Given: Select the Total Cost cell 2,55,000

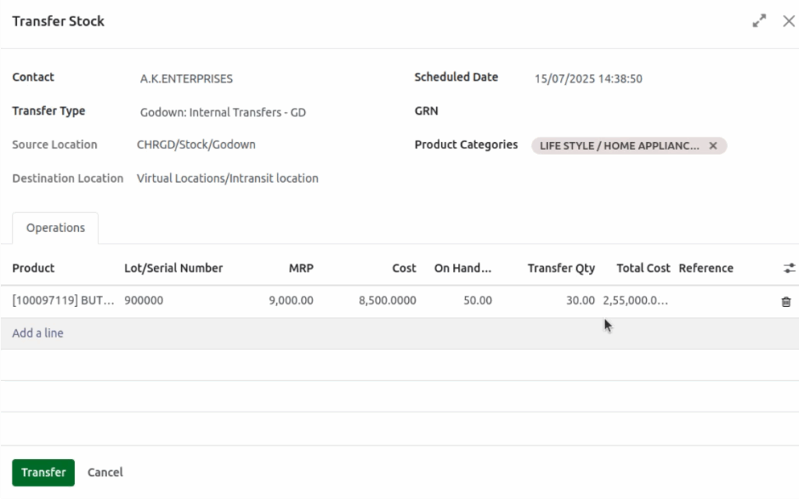Looking at the screenshot, I should tap(636, 300).
